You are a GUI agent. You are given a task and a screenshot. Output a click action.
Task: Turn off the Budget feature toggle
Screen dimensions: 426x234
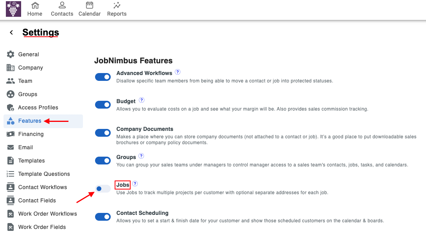(103, 105)
